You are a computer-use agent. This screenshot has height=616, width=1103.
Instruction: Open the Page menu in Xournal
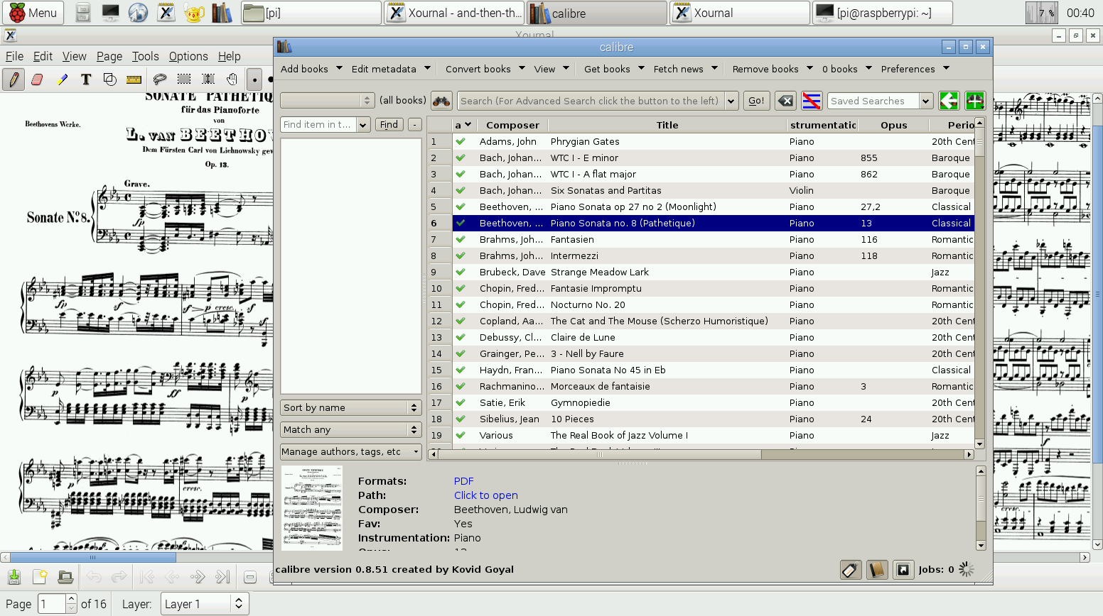pyautogui.click(x=109, y=56)
